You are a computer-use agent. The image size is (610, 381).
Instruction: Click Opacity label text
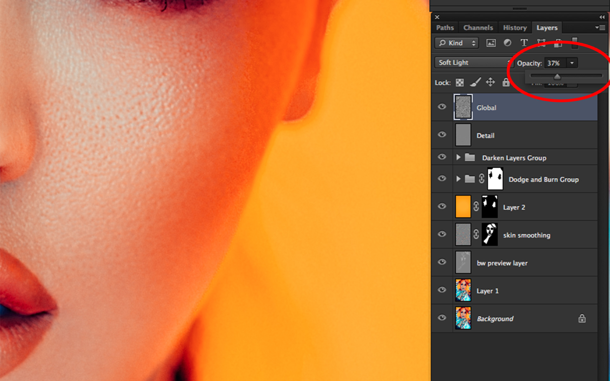click(x=529, y=63)
